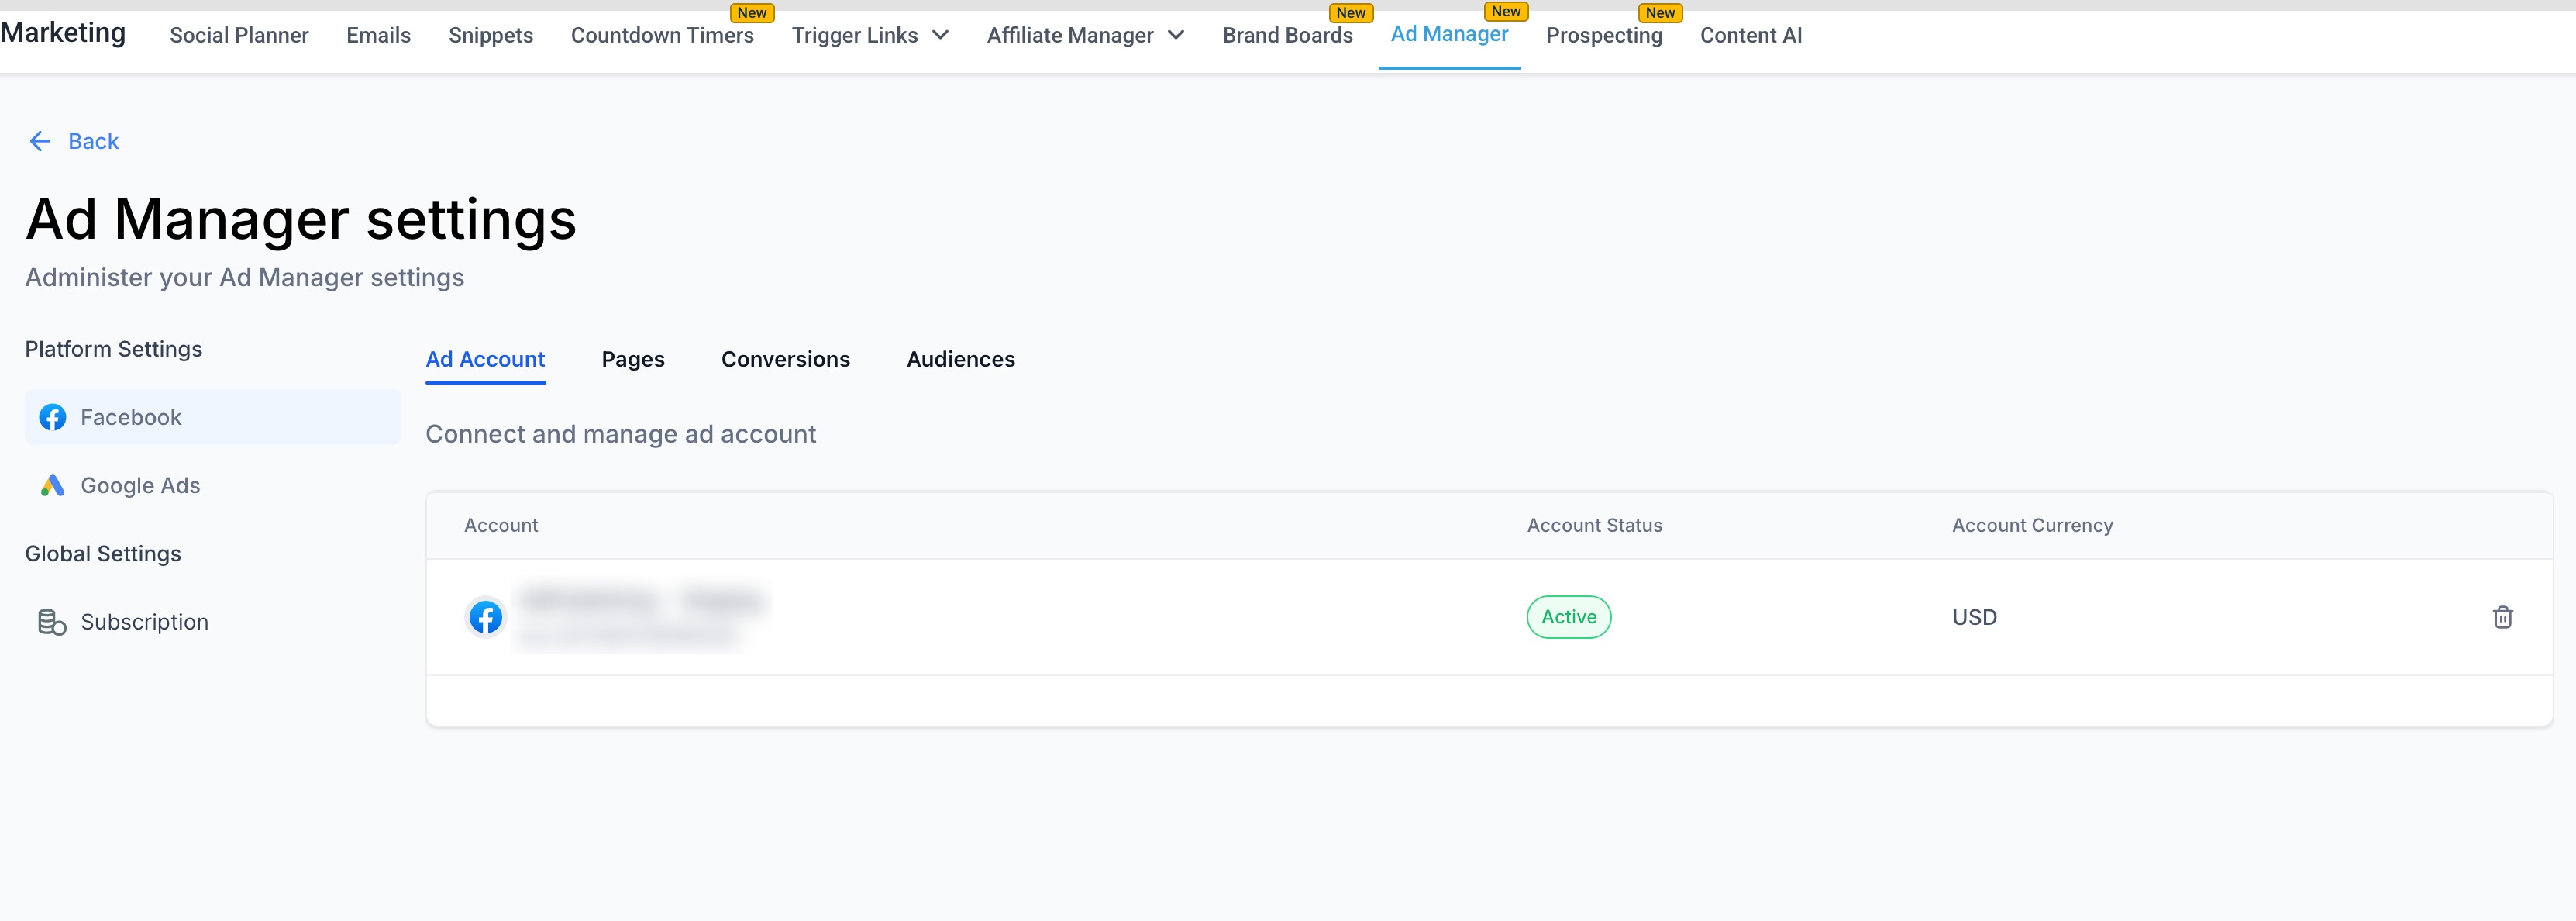Viewport: 2576px width, 921px height.
Task: Open Social Planner in top menu
Action: pos(239,35)
